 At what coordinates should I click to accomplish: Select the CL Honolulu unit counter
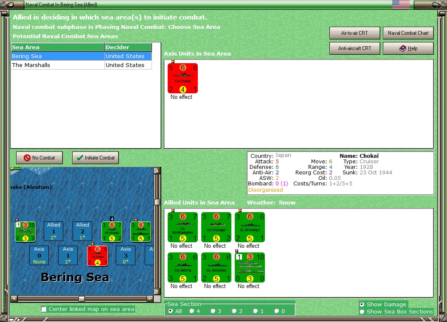216,267
